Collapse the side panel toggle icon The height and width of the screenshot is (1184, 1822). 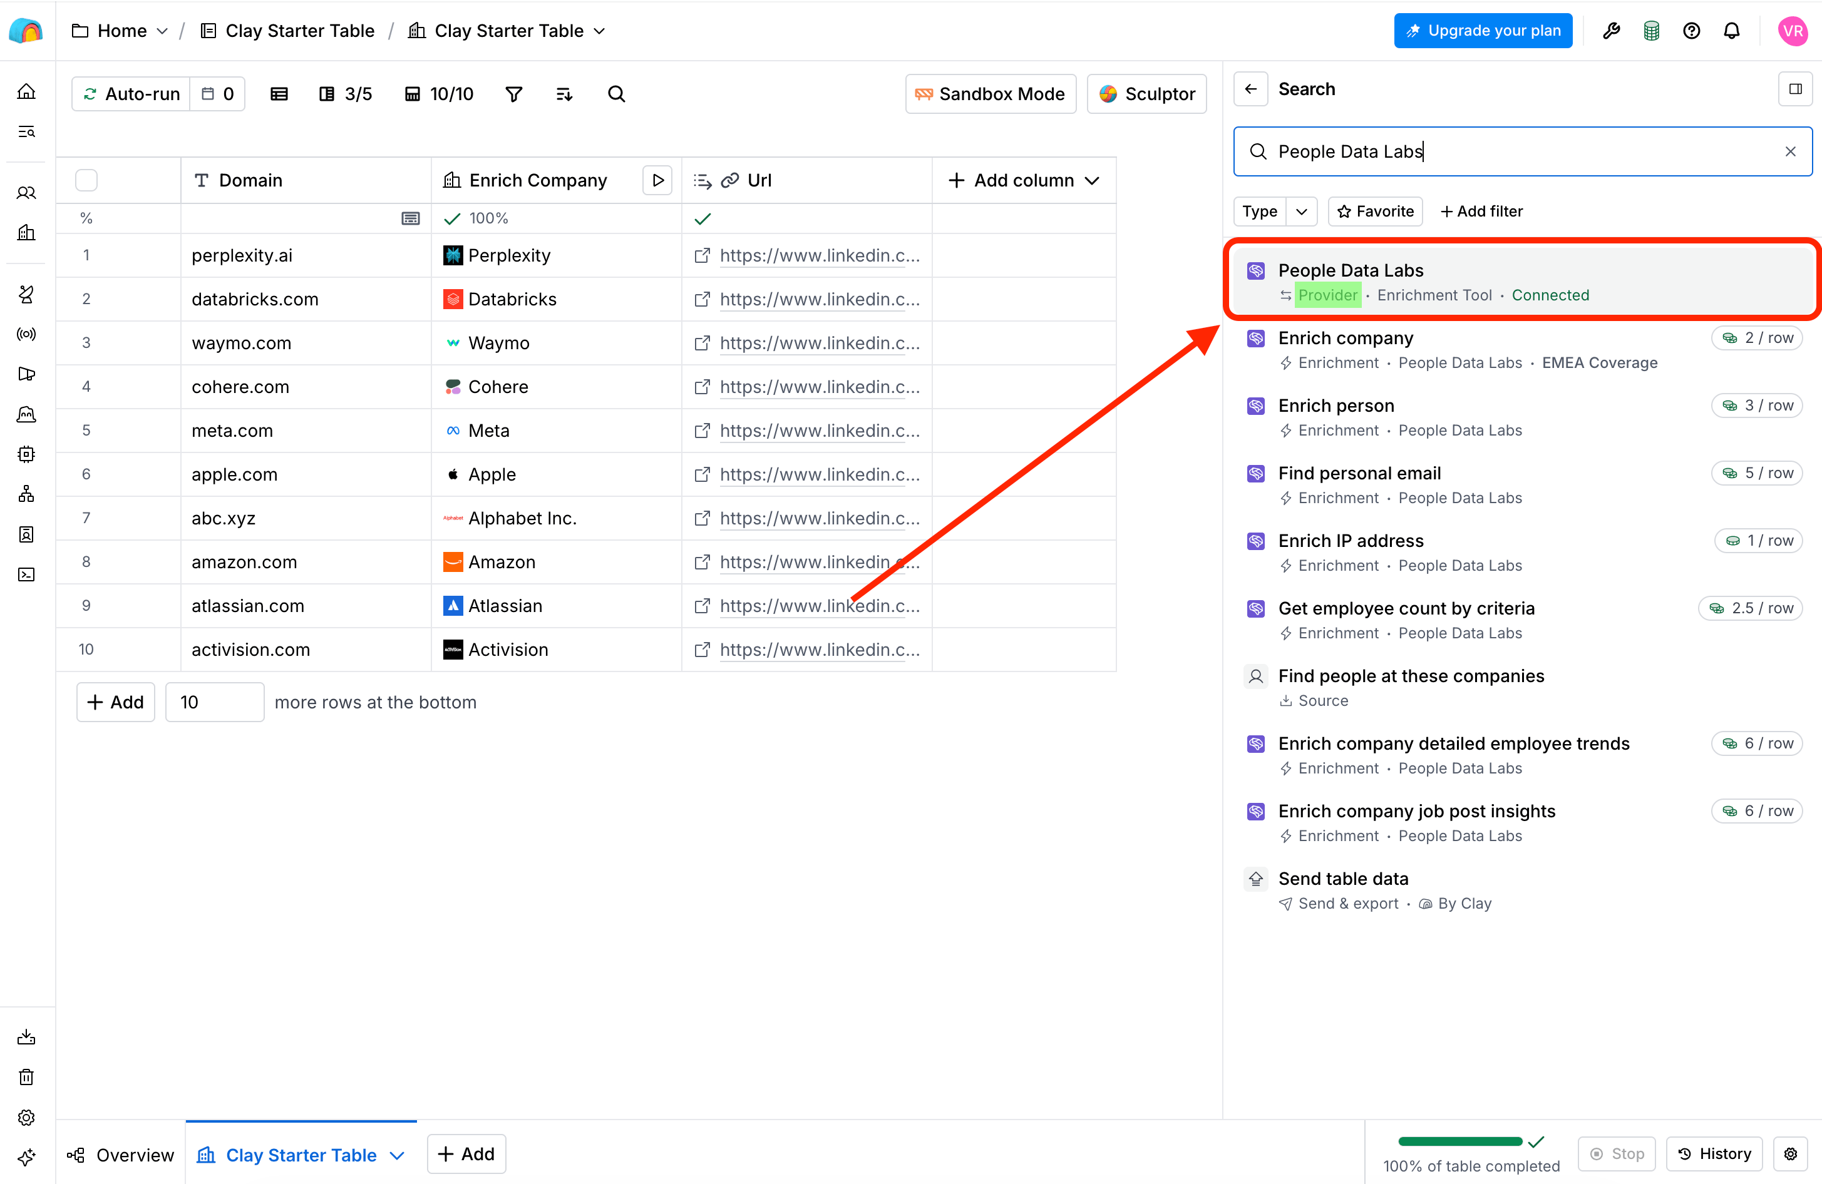tap(1794, 89)
